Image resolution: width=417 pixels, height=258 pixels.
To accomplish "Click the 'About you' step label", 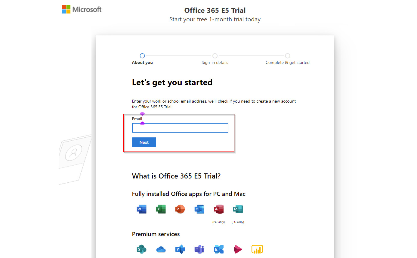I will click(x=142, y=63).
